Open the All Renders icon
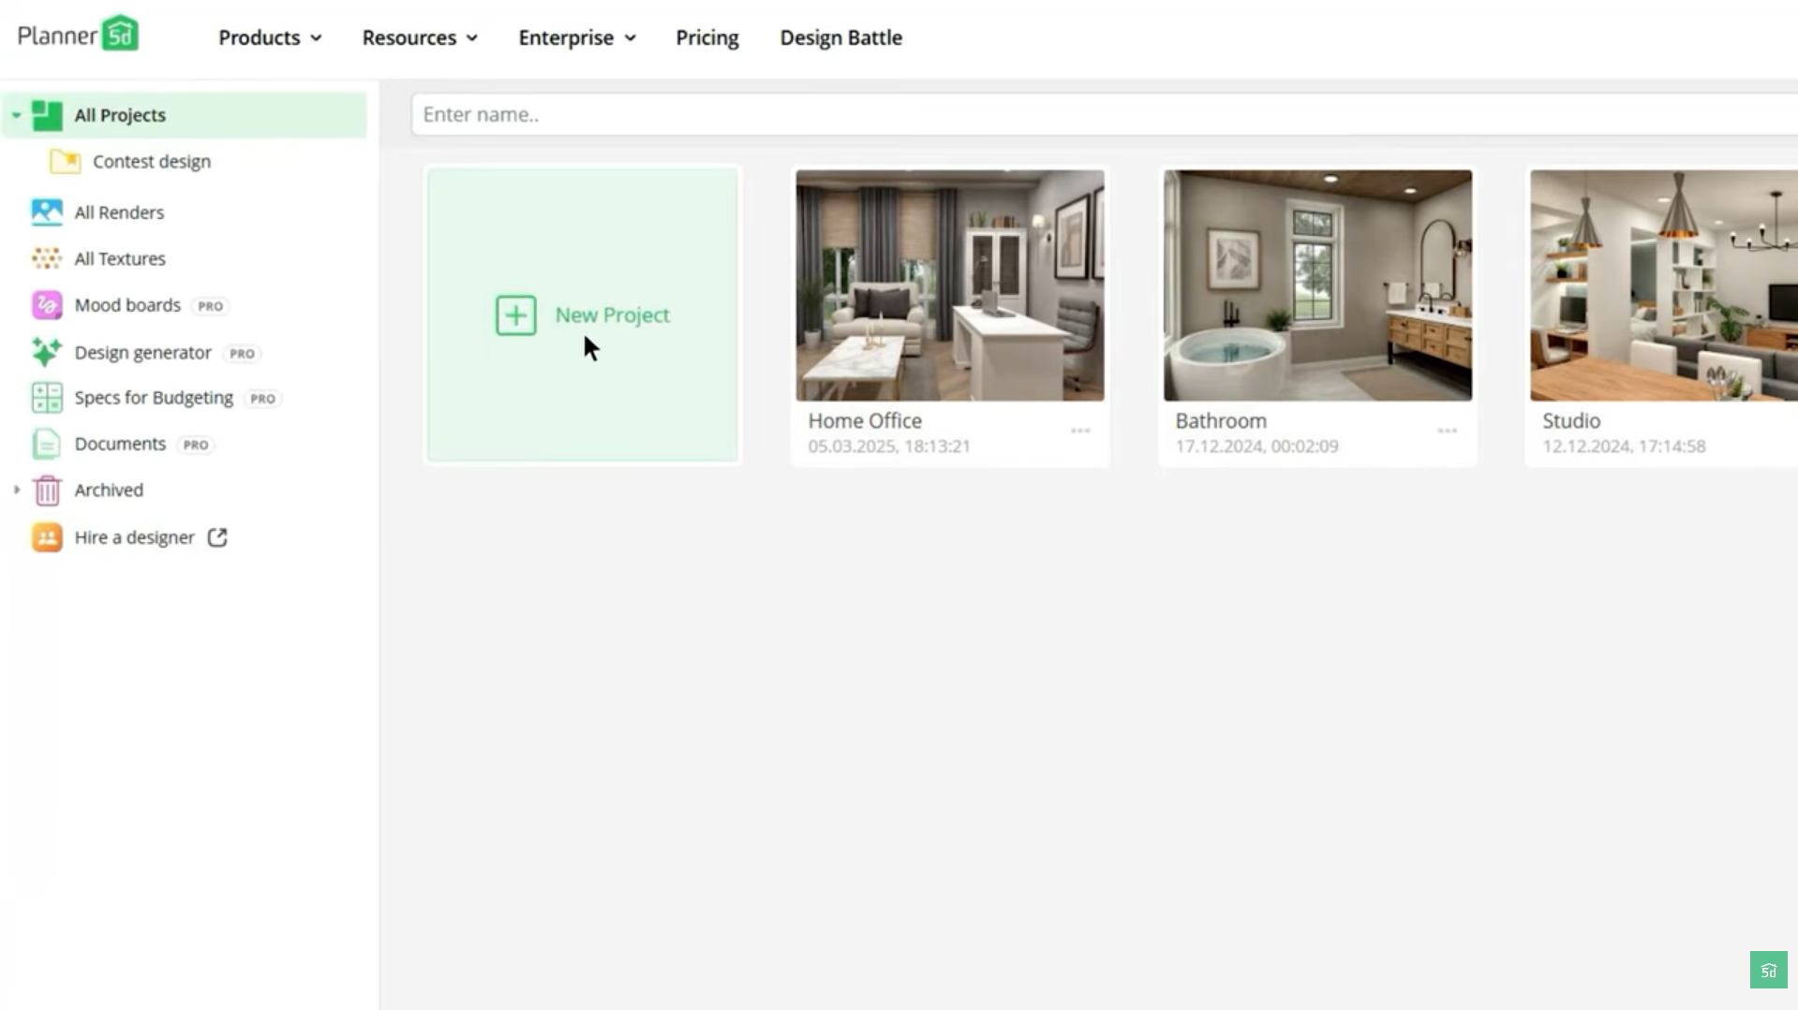Screen dimensions: 1798x1010 point(47,212)
